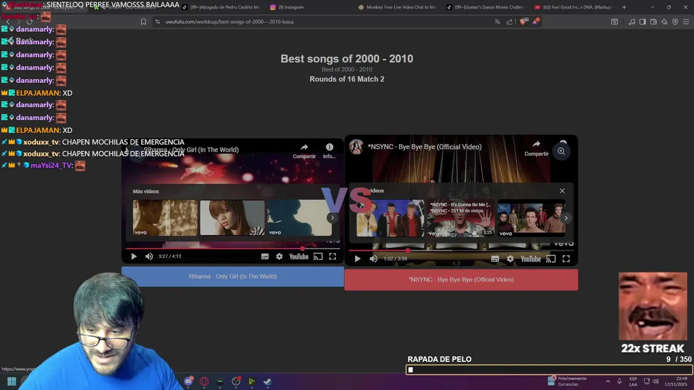Vote for *NSYNC - Bye Bye Bye red button

click(x=461, y=279)
